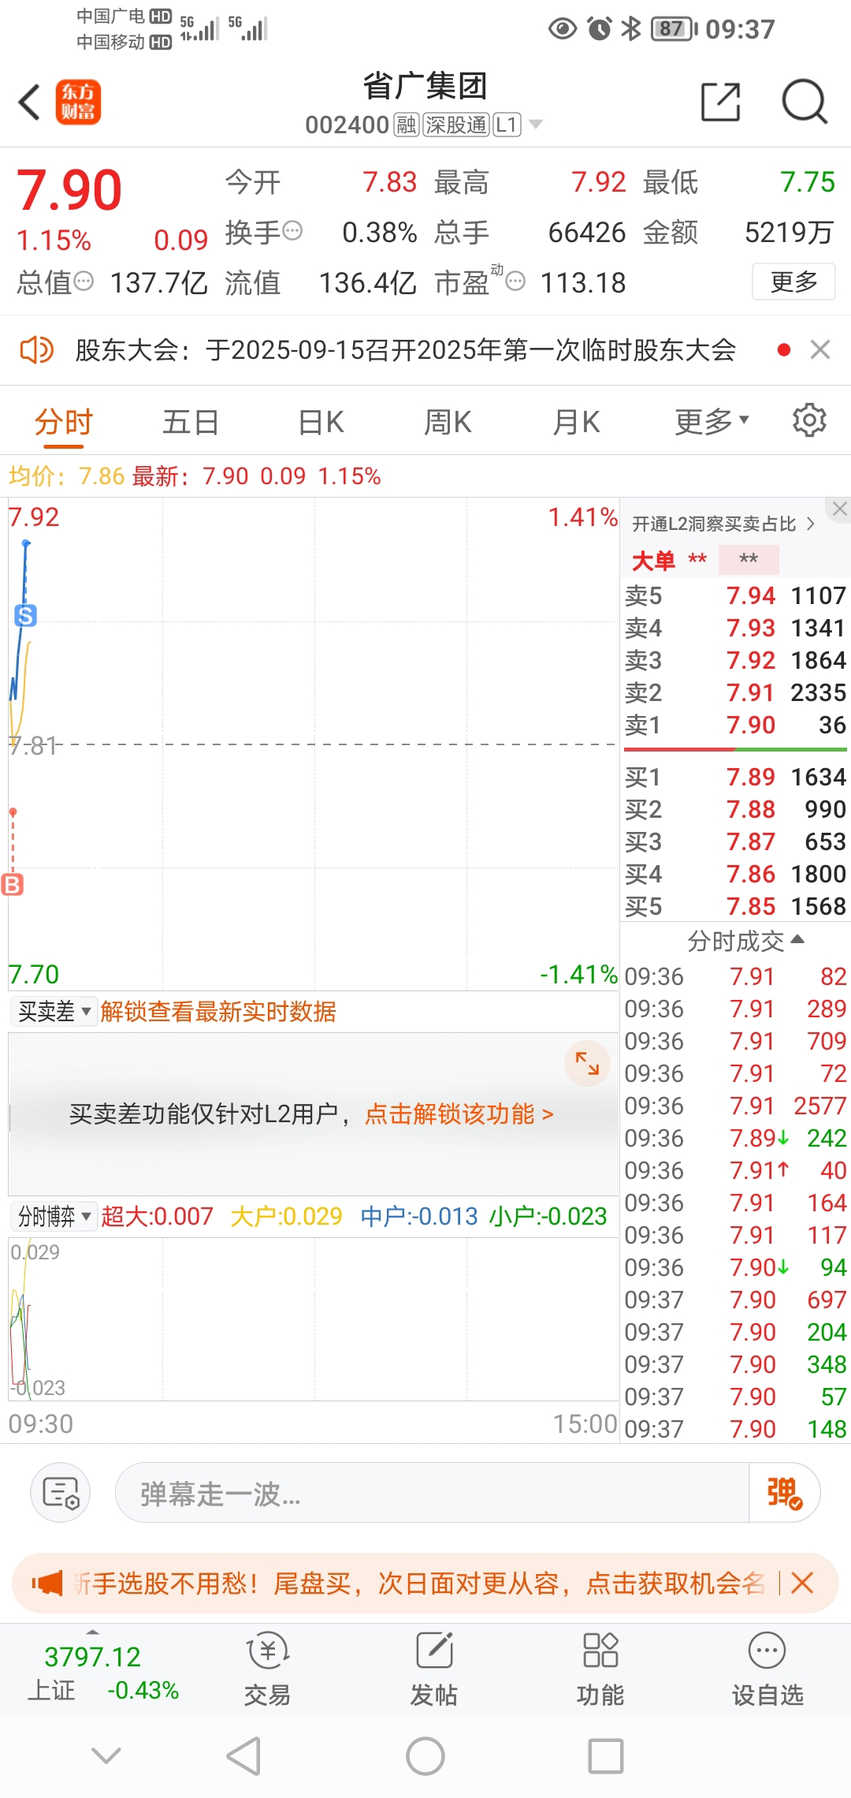The image size is (851, 1798).
Task: Switch to the 日K tab
Action: tap(321, 422)
